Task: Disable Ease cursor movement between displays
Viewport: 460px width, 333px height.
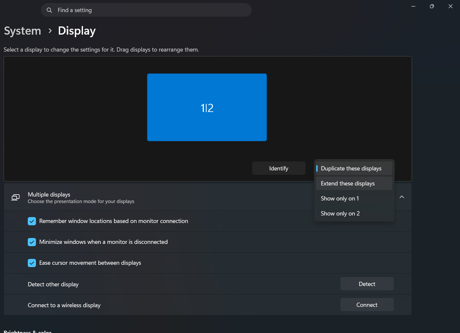Action: tap(32, 263)
